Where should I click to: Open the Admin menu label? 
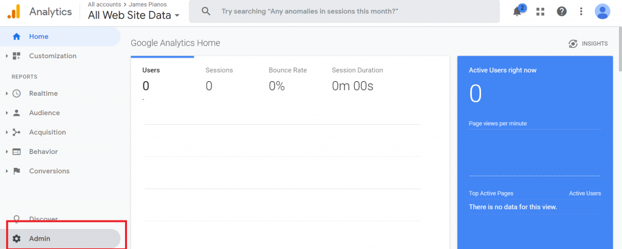pos(39,239)
